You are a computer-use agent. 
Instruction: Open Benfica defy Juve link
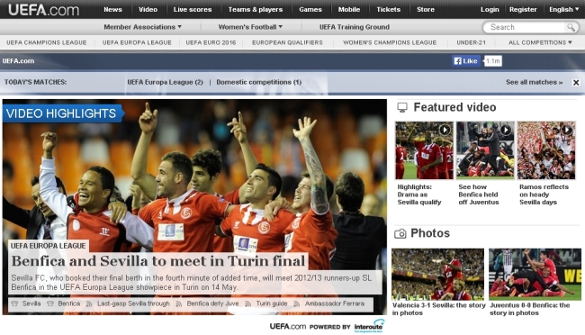point(212,303)
